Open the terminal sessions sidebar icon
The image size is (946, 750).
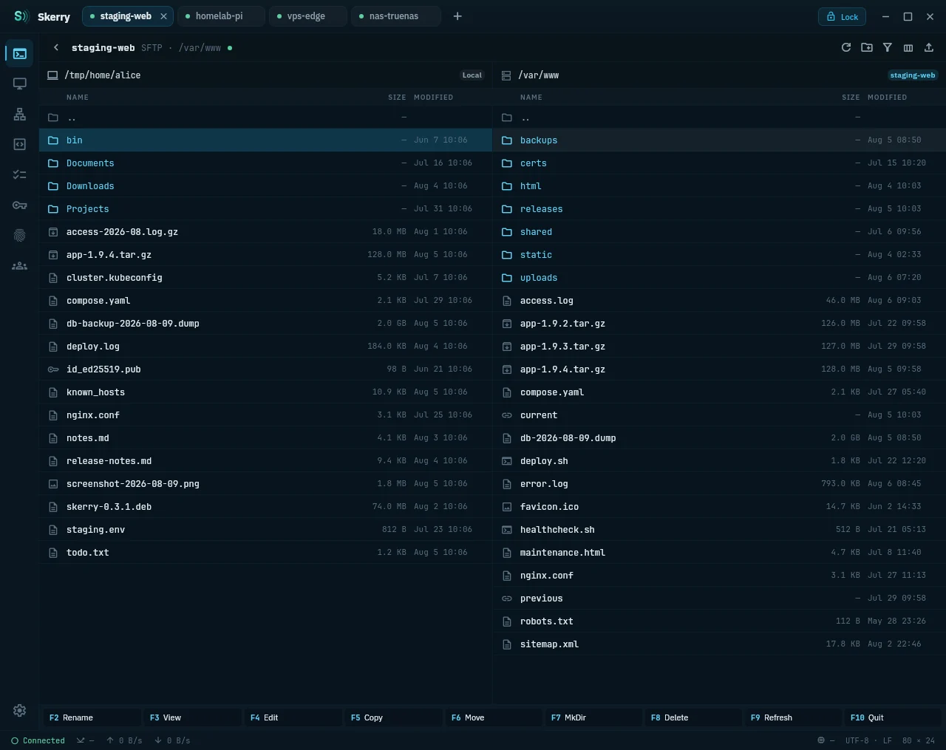click(x=20, y=54)
